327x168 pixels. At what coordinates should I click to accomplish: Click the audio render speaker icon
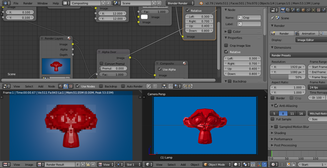[x=322, y=34]
